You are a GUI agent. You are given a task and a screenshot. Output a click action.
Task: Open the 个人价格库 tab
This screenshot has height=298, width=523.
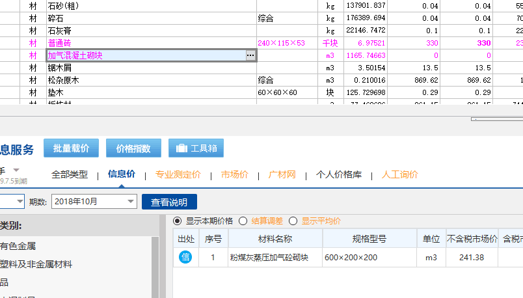coord(339,174)
